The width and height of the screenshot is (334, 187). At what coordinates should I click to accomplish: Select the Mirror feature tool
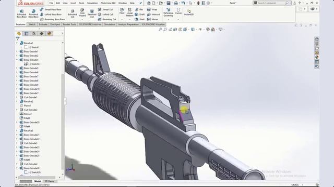pos(152,19)
